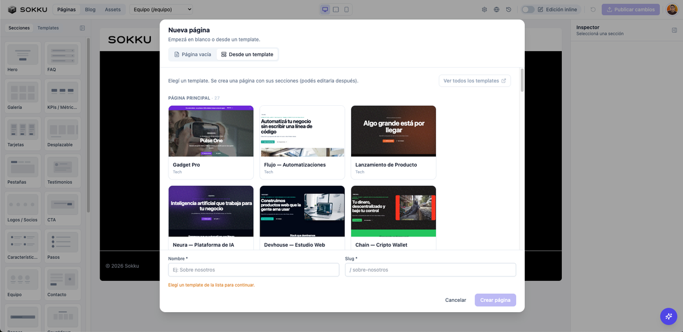The height and width of the screenshot is (332, 683).
Task: Add the Testimonios section block
Action: tap(63, 171)
